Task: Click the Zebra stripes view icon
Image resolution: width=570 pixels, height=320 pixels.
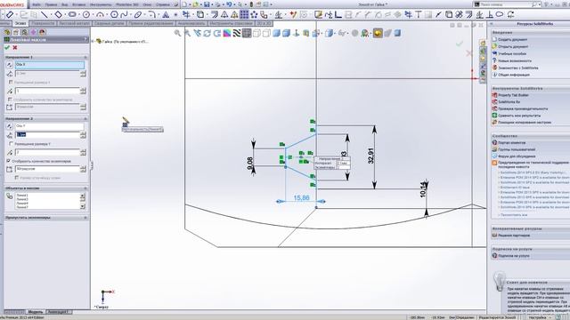Action: 237,34
